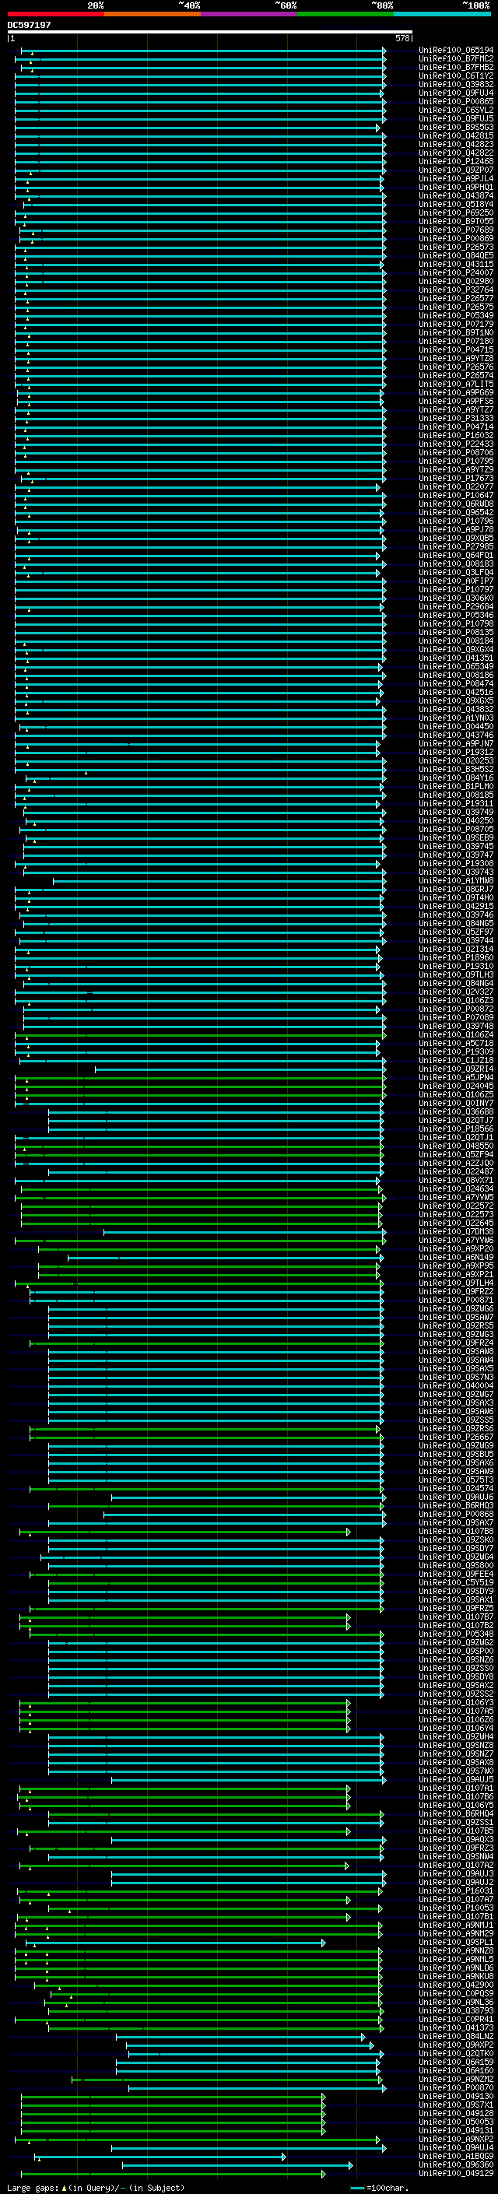Screen dimensions: 498x2194
Task: Select the UniRef100_P26577 label
Action: pos(456,299)
